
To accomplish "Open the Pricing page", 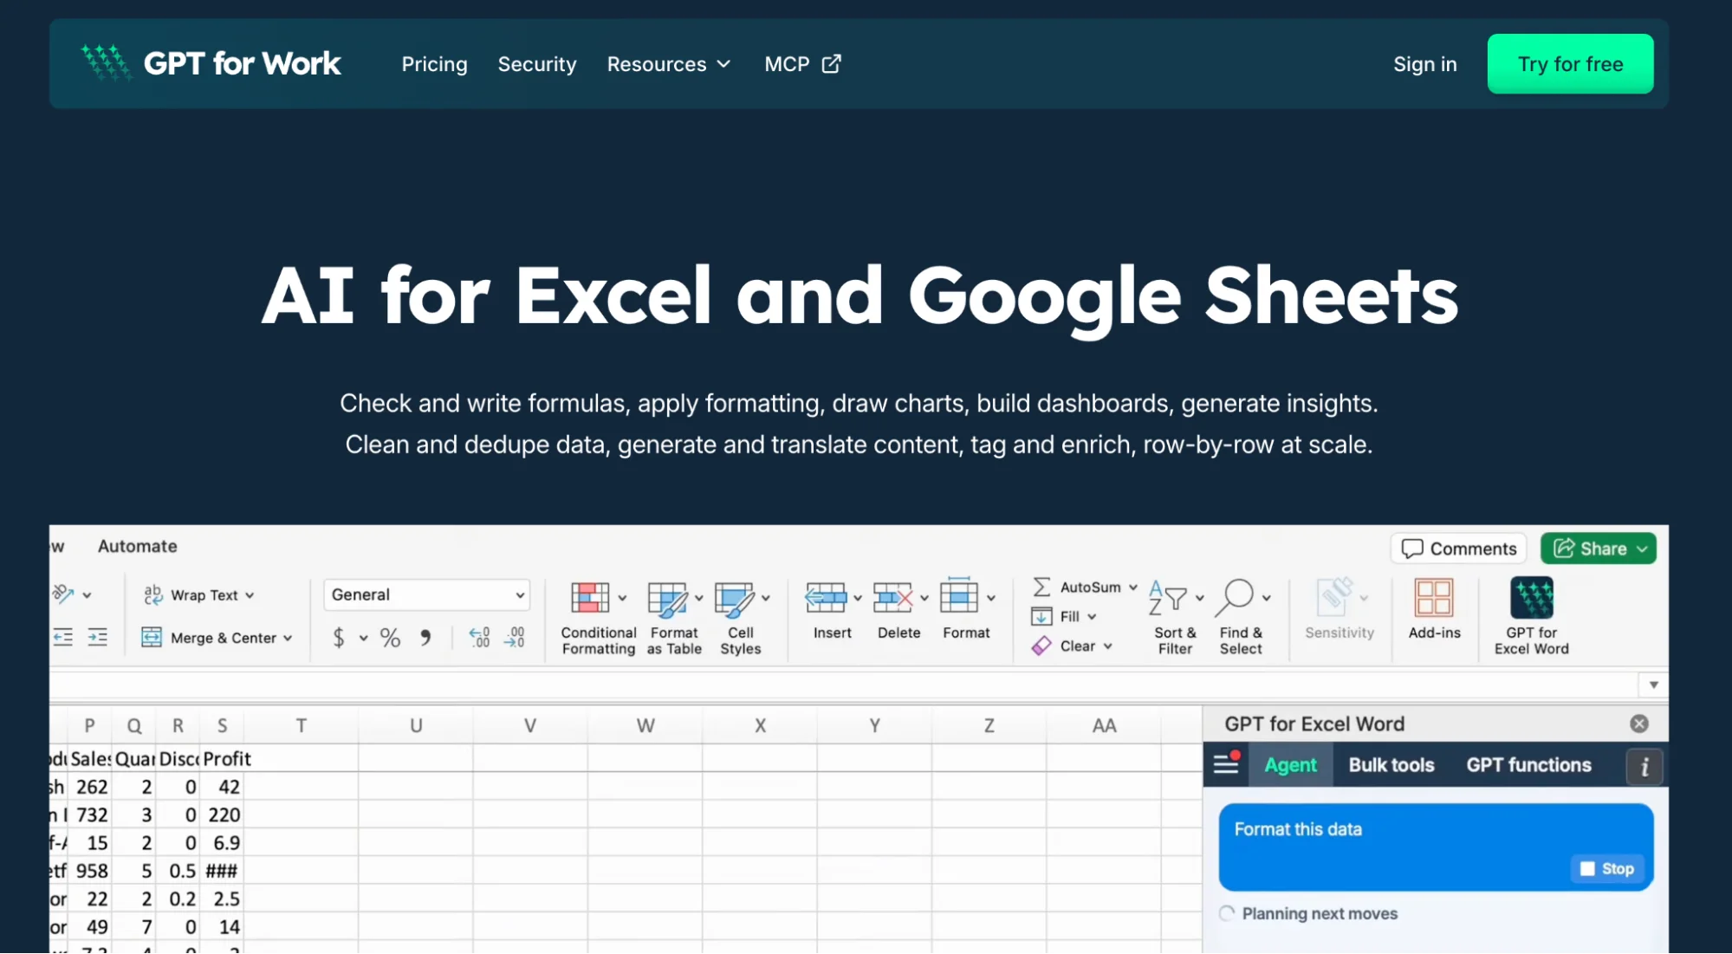I will (x=434, y=64).
